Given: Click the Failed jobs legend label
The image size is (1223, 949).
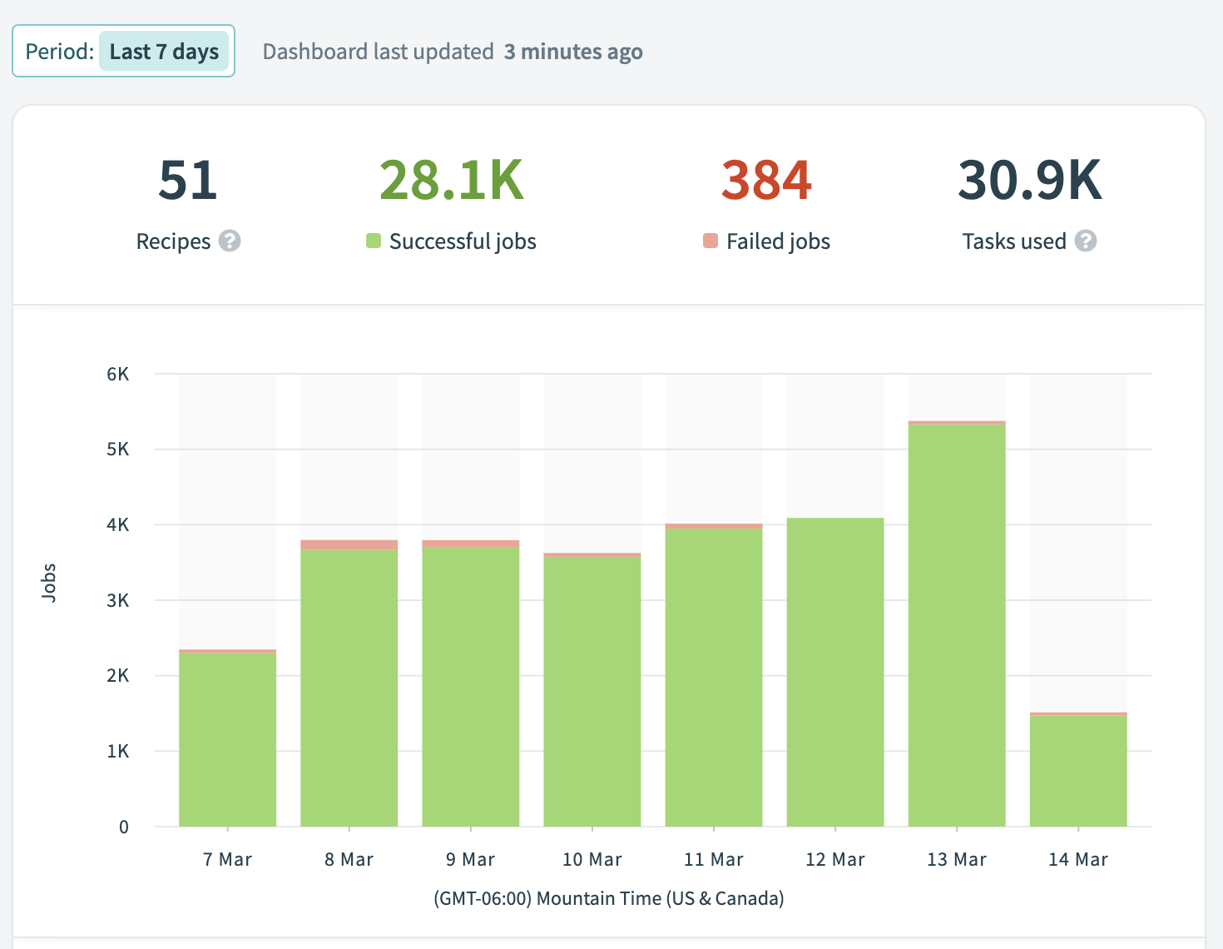Looking at the screenshot, I should tap(778, 241).
